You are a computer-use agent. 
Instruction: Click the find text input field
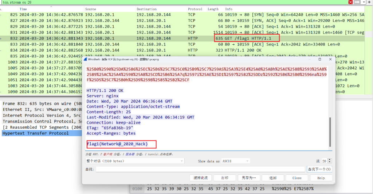pyautogui.click(x=200, y=169)
